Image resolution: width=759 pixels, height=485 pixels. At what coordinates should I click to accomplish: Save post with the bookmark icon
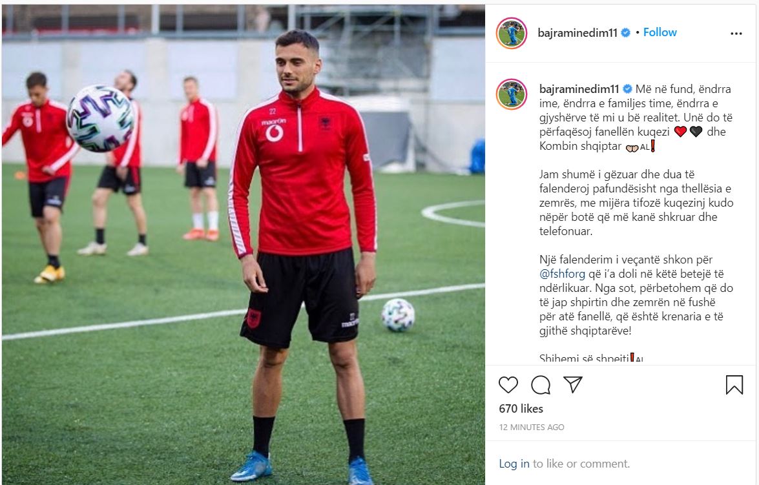pos(734,385)
